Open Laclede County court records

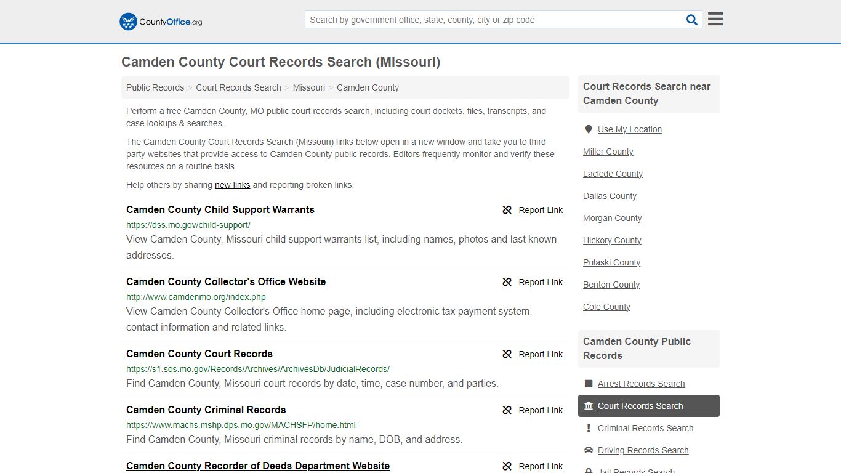(613, 174)
